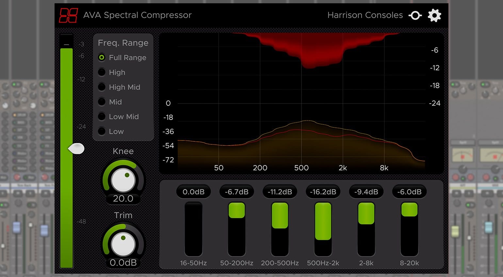Click the red Harrison AVA logo
The image size is (503, 277).
(x=69, y=15)
